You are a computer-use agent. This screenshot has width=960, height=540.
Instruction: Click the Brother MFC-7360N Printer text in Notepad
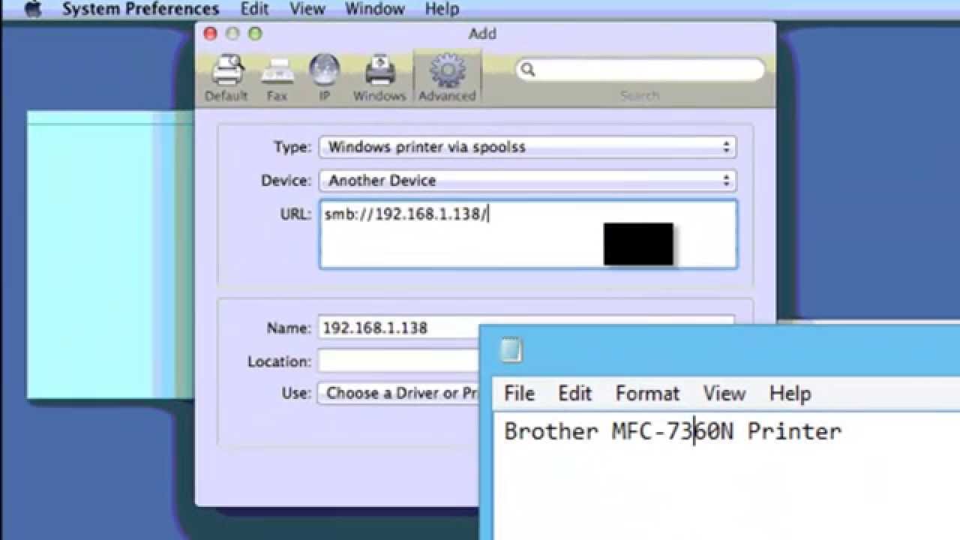(x=673, y=431)
